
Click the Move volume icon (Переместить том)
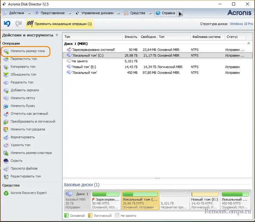pos(6,59)
